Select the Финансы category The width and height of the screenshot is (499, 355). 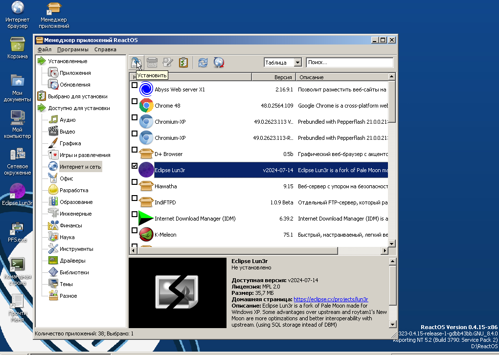[x=70, y=226]
